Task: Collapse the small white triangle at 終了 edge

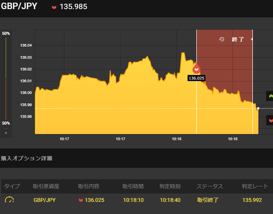Action: (x=252, y=39)
